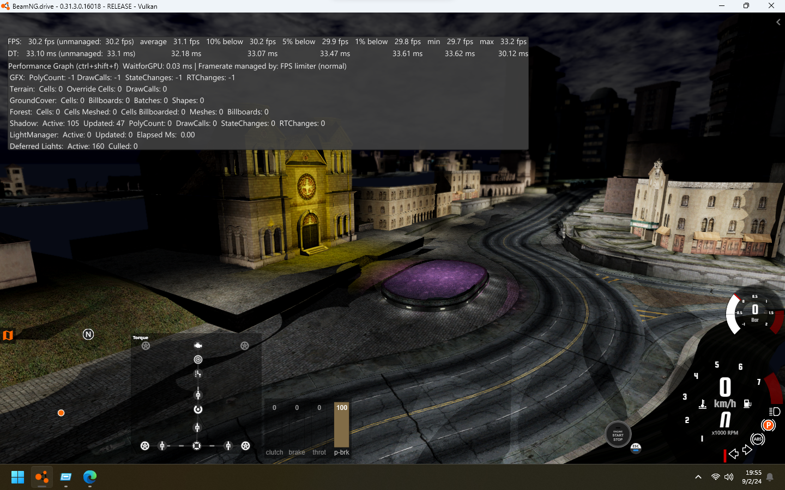Click the north compass indicator
The height and width of the screenshot is (490, 785).
coord(88,334)
